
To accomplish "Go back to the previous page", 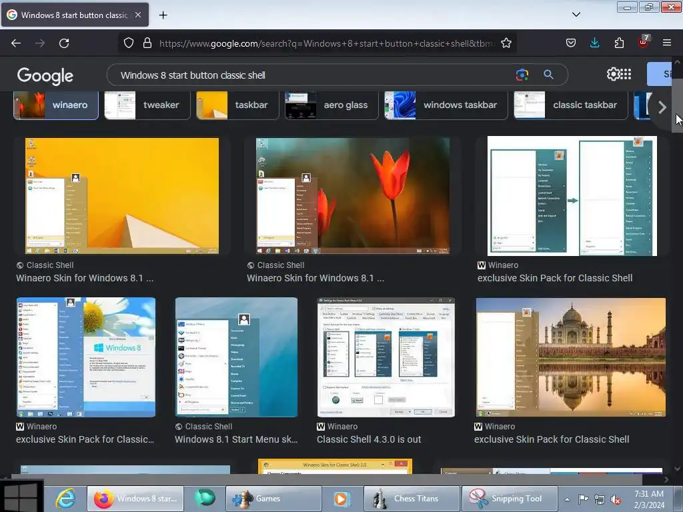I will [x=16, y=43].
